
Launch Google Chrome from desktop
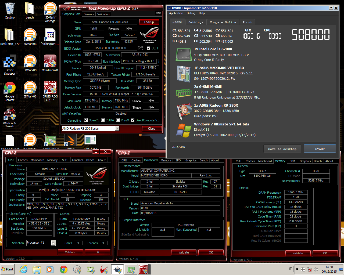(10, 91)
